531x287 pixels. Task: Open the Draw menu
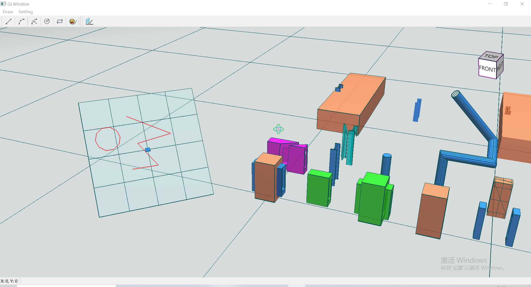coord(8,12)
